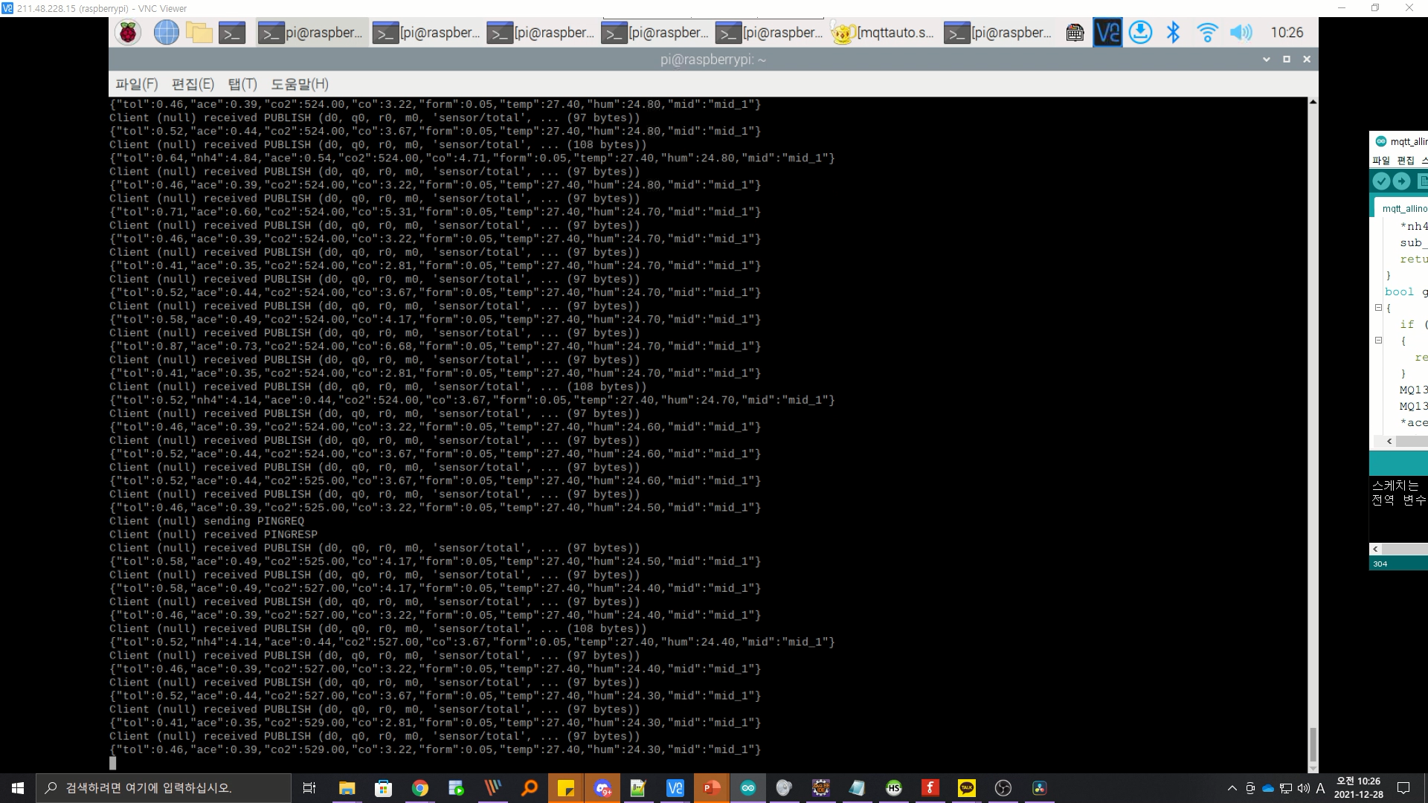Focus Windows search box 검색하려면 여기에 입력하십시오

click(x=164, y=788)
